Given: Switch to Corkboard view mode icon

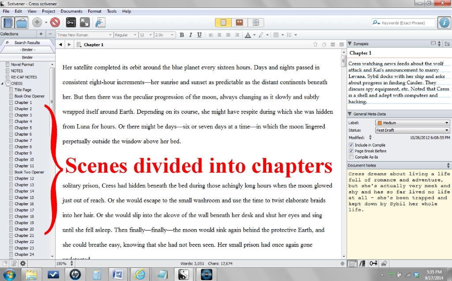Looking at the screenshot, I should tap(239, 22).
